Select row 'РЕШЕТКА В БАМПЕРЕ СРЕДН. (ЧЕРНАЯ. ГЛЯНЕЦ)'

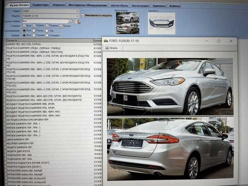coord(53,48)
